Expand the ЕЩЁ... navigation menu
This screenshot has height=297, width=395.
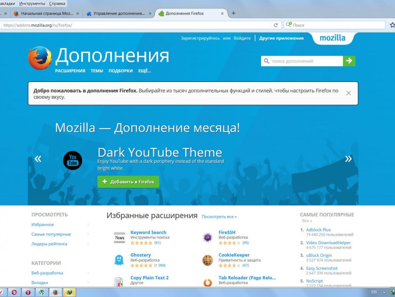point(145,71)
